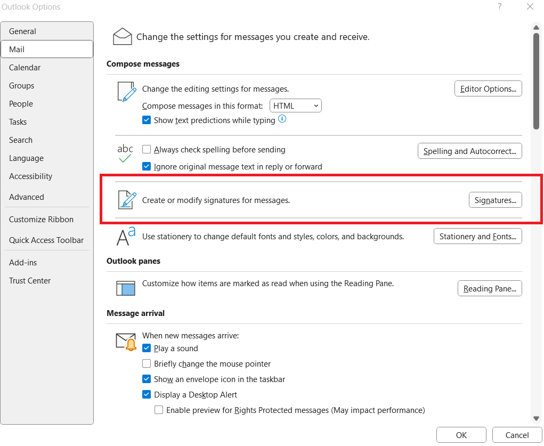Click the envelope with bell icon
The image size is (544, 446).
coord(126,342)
